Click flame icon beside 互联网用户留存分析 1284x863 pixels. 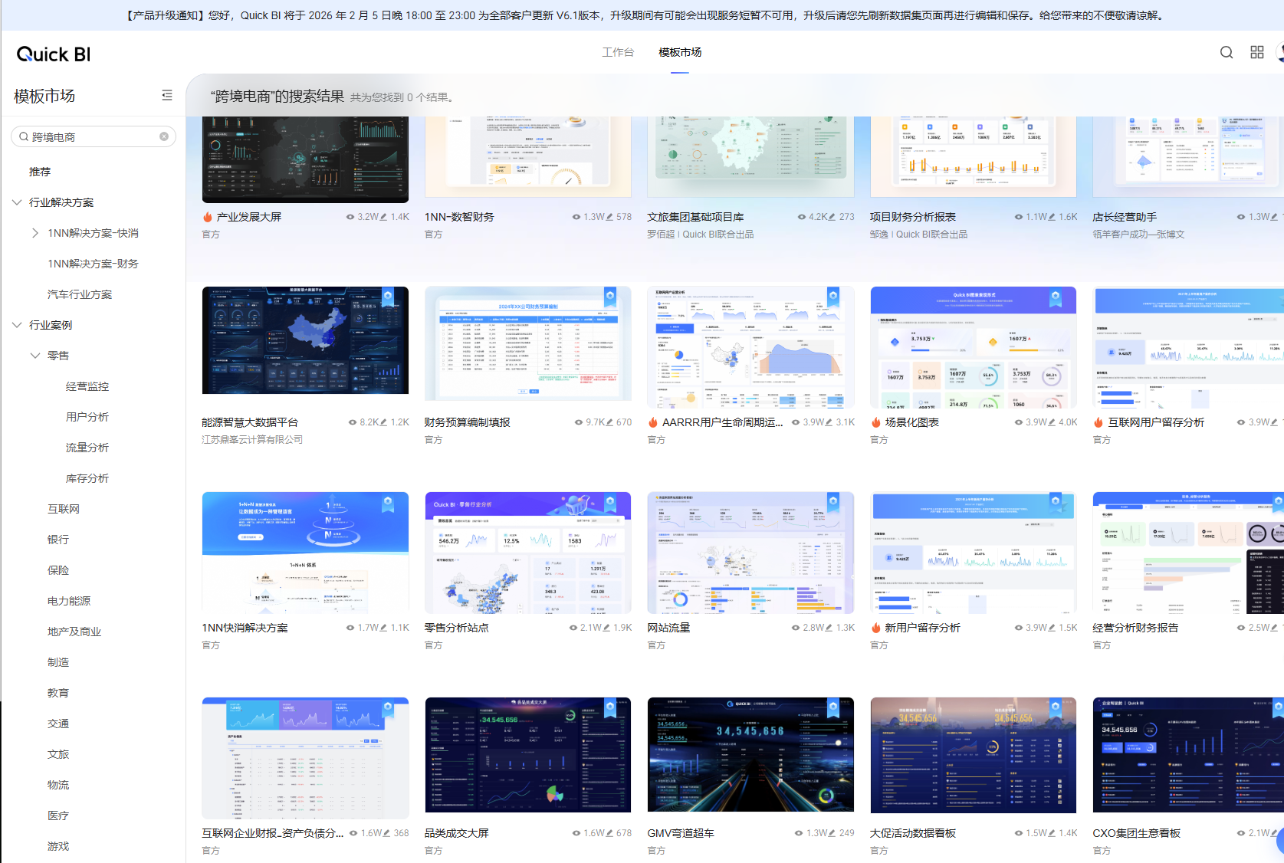click(x=1098, y=422)
